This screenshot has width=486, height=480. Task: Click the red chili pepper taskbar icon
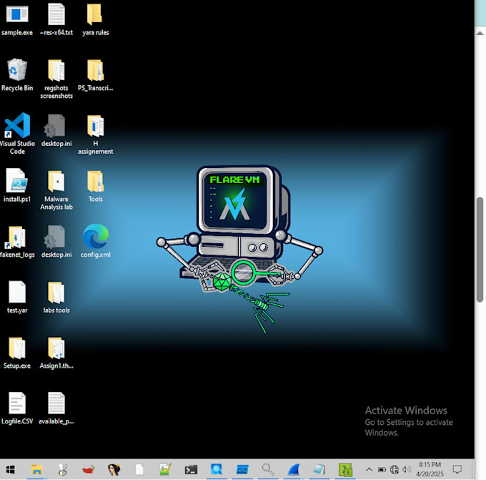(x=89, y=470)
